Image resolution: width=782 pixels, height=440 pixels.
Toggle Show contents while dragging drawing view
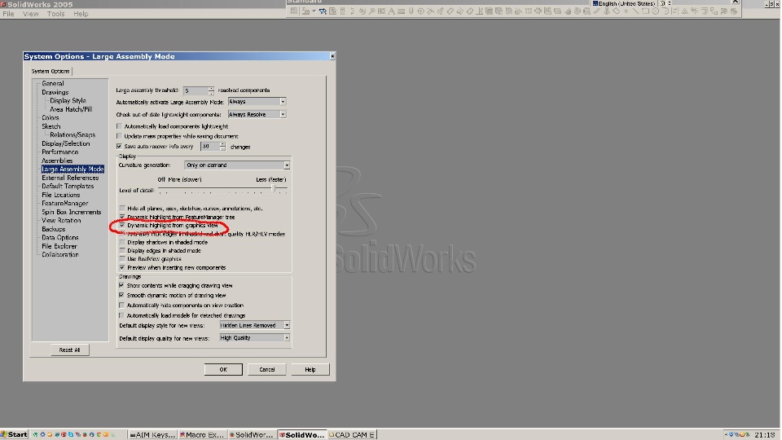(x=121, y=285)
